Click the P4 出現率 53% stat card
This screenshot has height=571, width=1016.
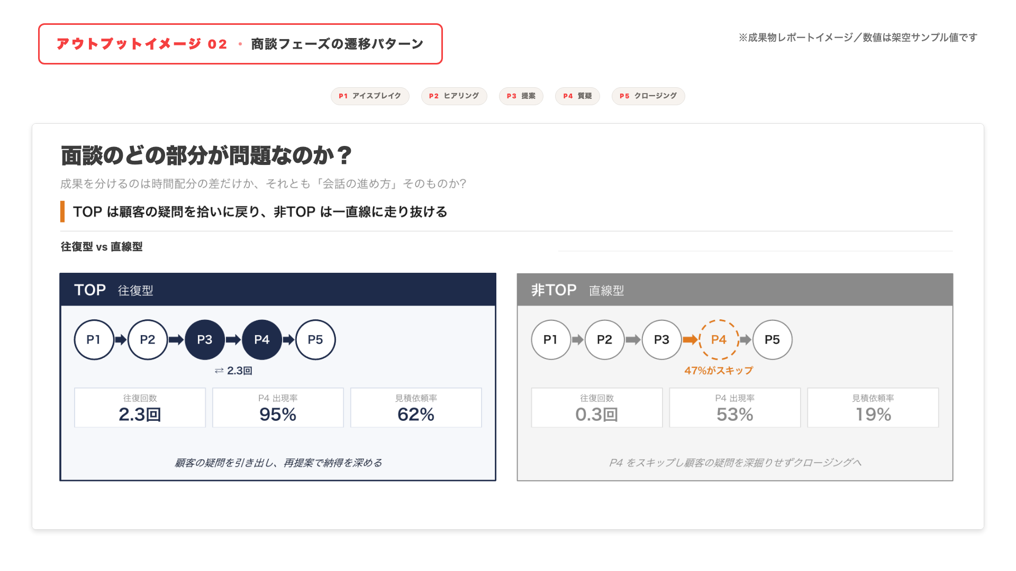click(x=734, y=408)
